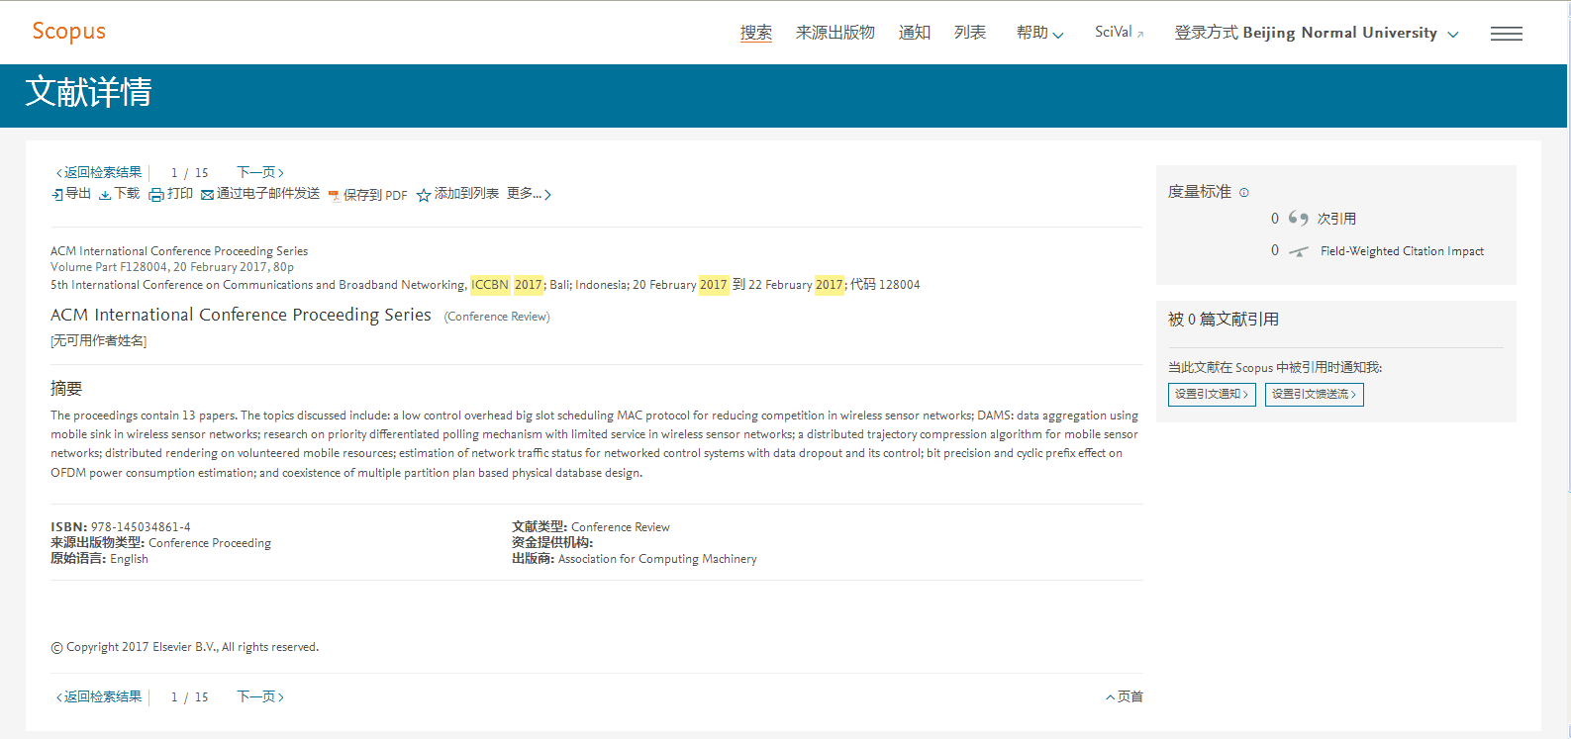
Task: Click the 被 0 篇文献引用 heading
Action: click(1224, 319)
